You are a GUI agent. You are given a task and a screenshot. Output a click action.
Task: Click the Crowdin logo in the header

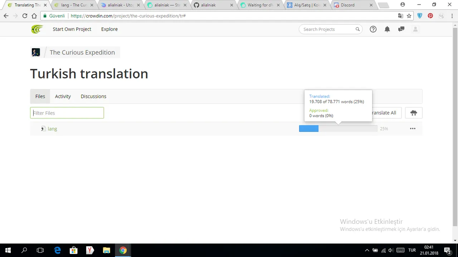click(37, 29)
